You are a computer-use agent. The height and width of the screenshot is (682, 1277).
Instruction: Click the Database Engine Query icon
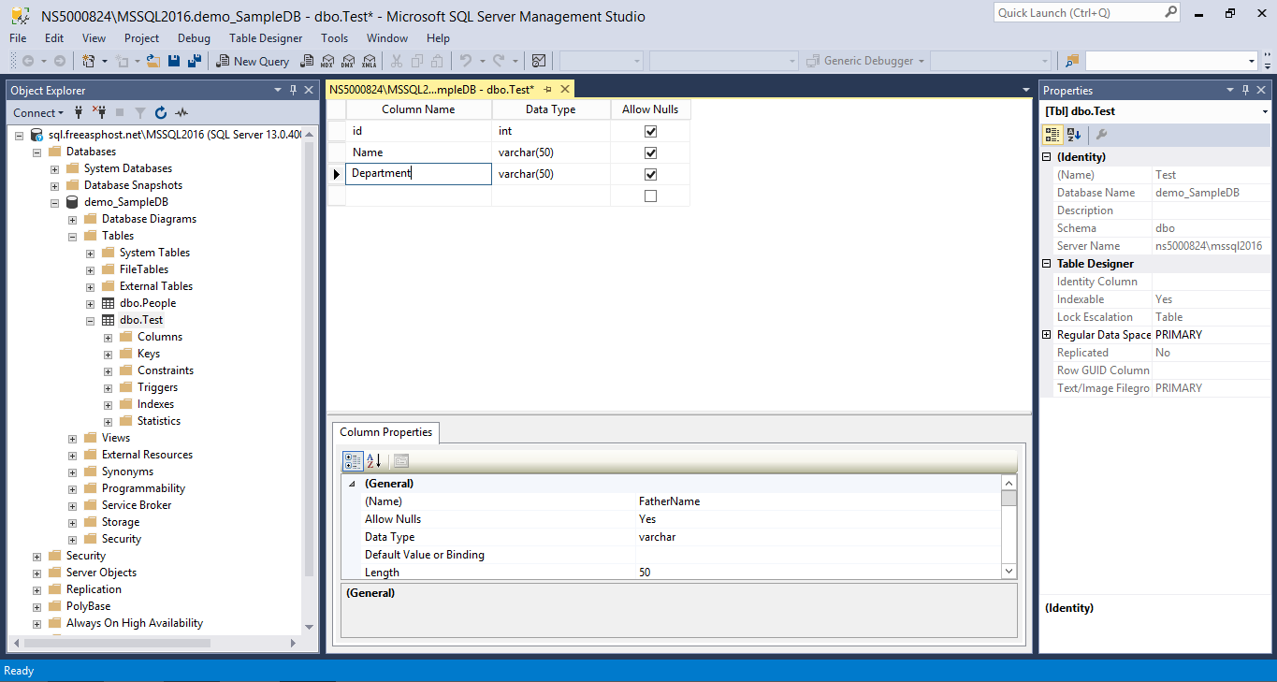(x=307, y=61)
